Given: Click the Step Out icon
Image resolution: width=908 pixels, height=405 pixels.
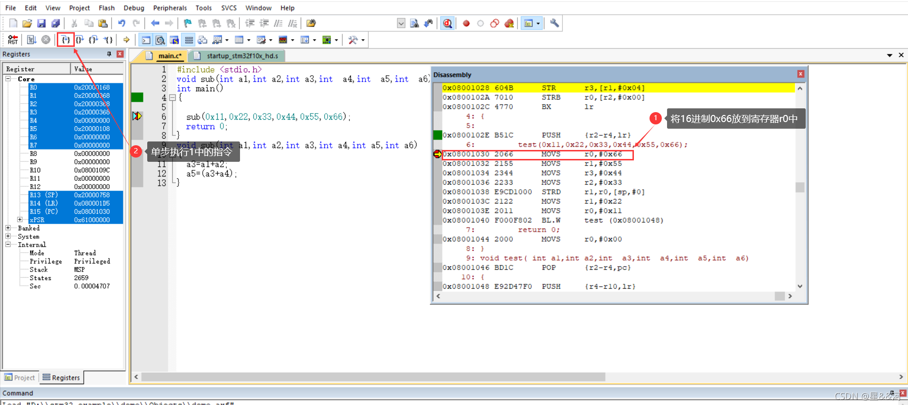Looking at the screenshot, I should pyautogui.click(x=94, y=40).
